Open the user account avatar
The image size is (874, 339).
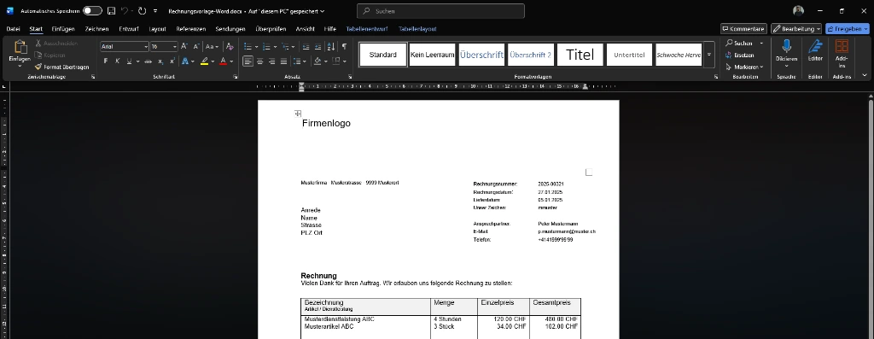[798, 11]
